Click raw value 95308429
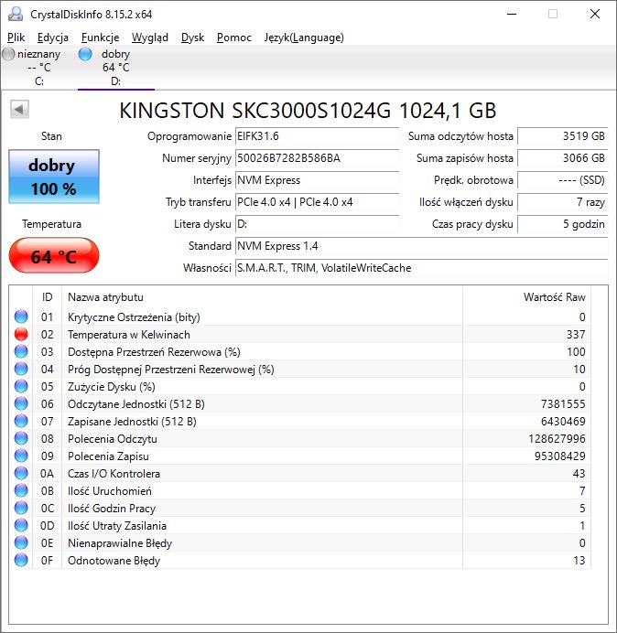The height and width of the screenshot is (633, 617). tap(560, 456)
